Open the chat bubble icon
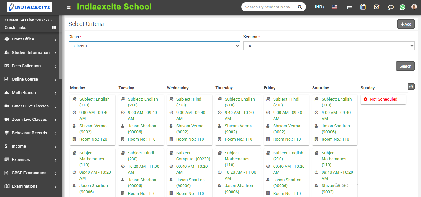This screenshot has height=197, width=421. [390, 7]
